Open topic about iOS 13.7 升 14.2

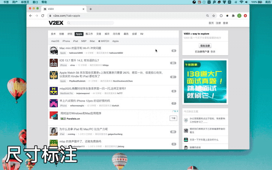click(x=79, y=60)
